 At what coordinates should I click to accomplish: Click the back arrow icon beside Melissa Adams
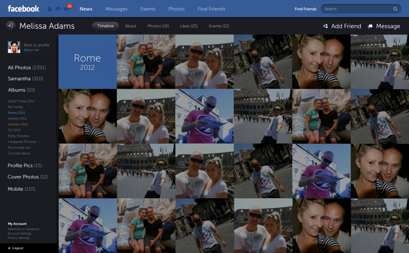click(x=11, y=26)
